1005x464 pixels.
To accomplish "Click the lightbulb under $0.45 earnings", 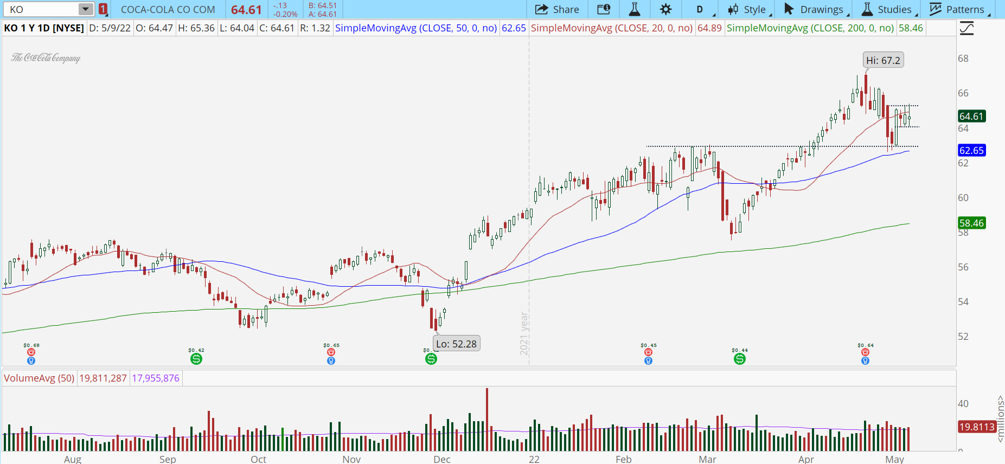I will click(x=649, y=360).
